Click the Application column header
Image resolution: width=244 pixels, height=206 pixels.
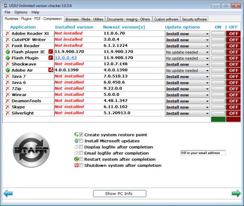(23, 27)
